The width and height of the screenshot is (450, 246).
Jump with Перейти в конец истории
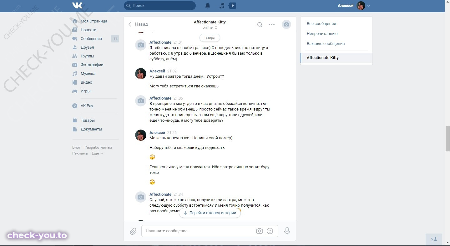point(210,213)
